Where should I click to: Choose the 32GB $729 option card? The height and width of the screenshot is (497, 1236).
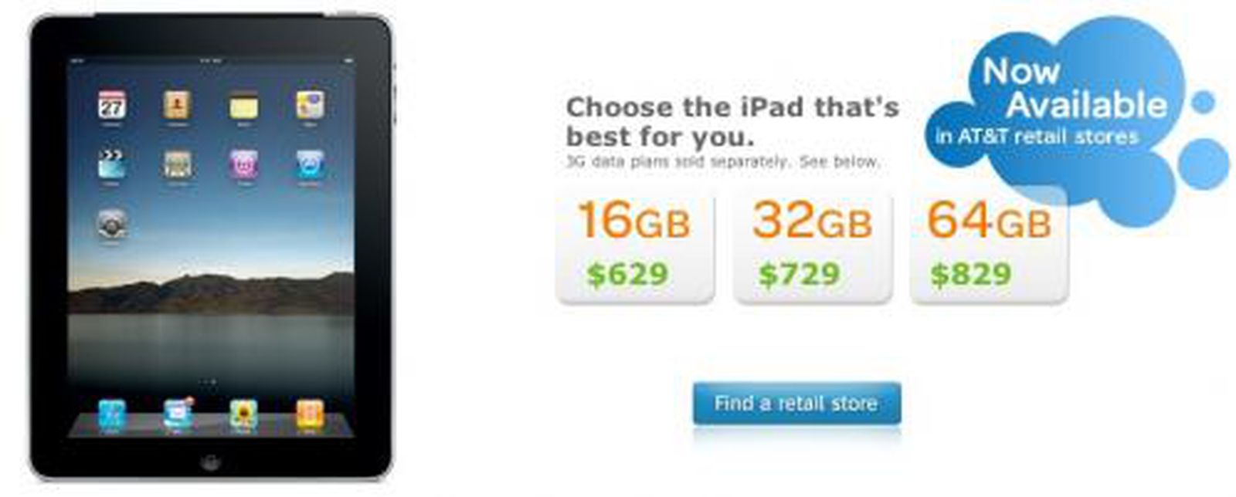tap(813, 248)
